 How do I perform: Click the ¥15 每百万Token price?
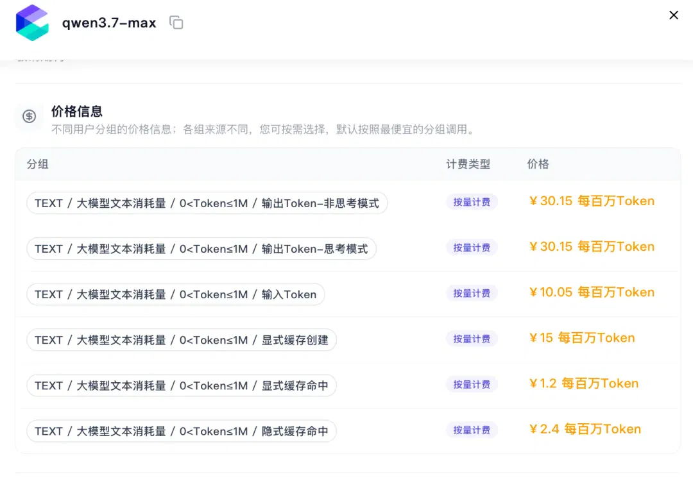pyautogui.click(x=581, y=338)
